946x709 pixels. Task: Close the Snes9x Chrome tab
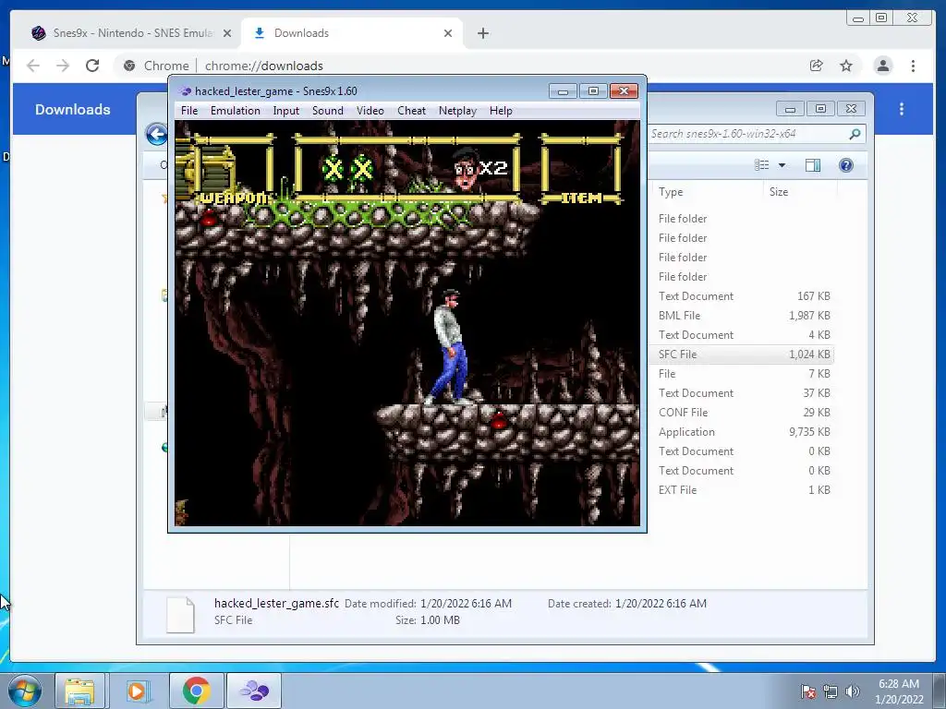point(227,33)
